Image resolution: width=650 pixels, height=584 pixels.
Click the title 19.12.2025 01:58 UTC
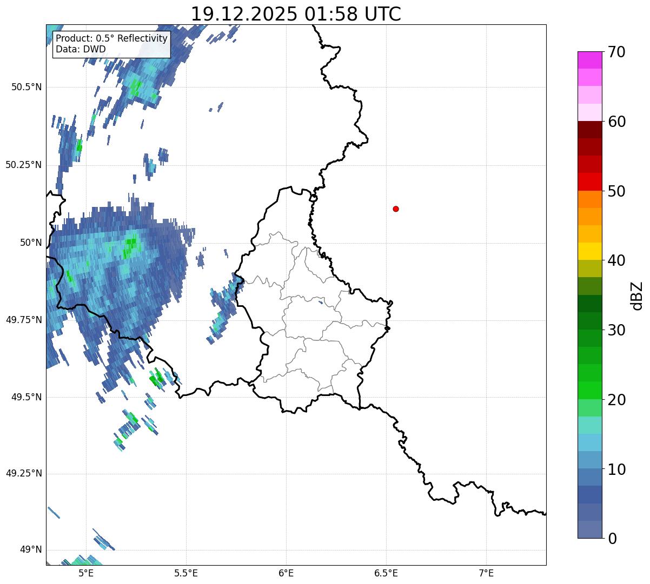coord(296,14)
